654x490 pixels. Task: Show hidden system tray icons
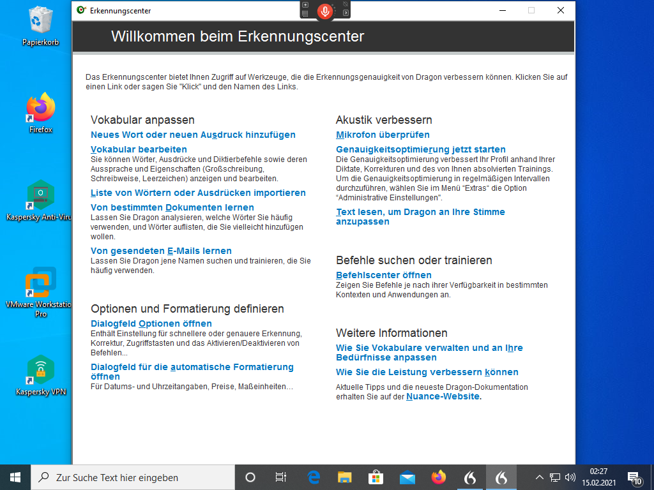tap(539, 477)
